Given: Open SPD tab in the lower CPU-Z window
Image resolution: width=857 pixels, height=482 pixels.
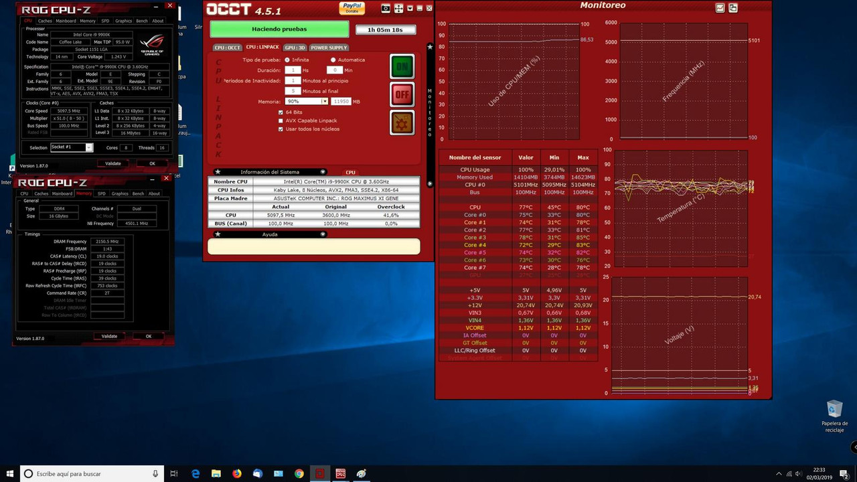Looking at the screenshot, I should [101, 193].
